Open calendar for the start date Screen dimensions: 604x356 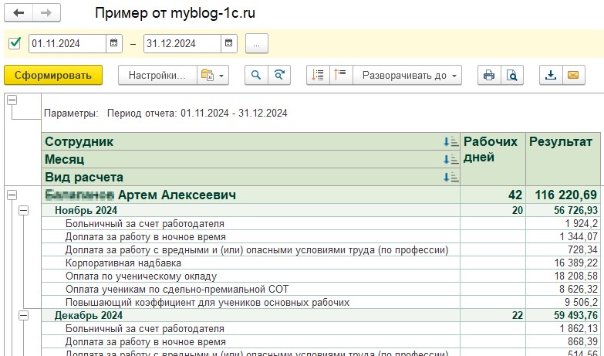[114, 43]
